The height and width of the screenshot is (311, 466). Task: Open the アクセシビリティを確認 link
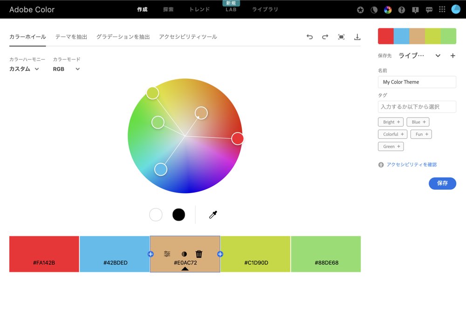tap(411, 165)
